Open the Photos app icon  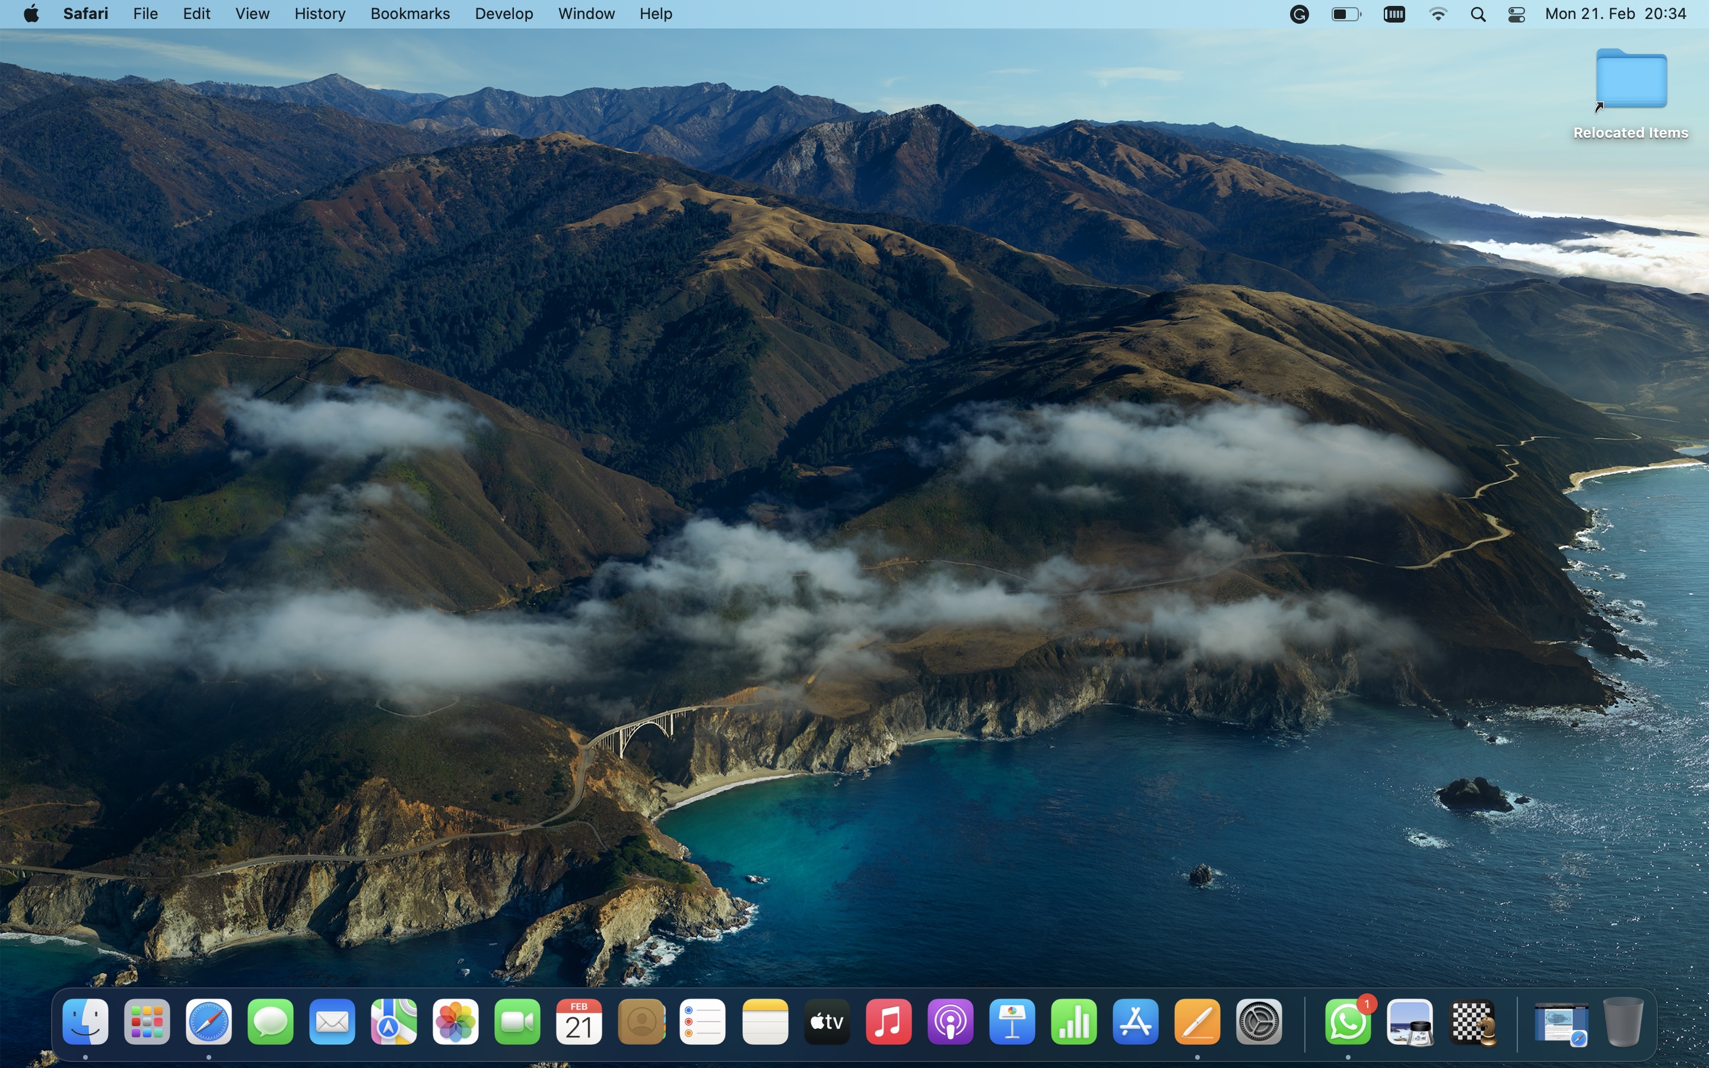pos(456,1021)
